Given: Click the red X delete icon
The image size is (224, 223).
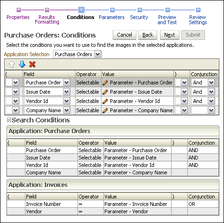Looking at the screenshot, I should pos(32,64).
